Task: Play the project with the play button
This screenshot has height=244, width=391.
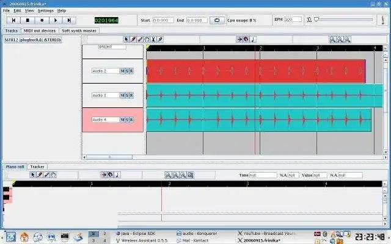Action: pyautogui.click(x=56, y=20)
